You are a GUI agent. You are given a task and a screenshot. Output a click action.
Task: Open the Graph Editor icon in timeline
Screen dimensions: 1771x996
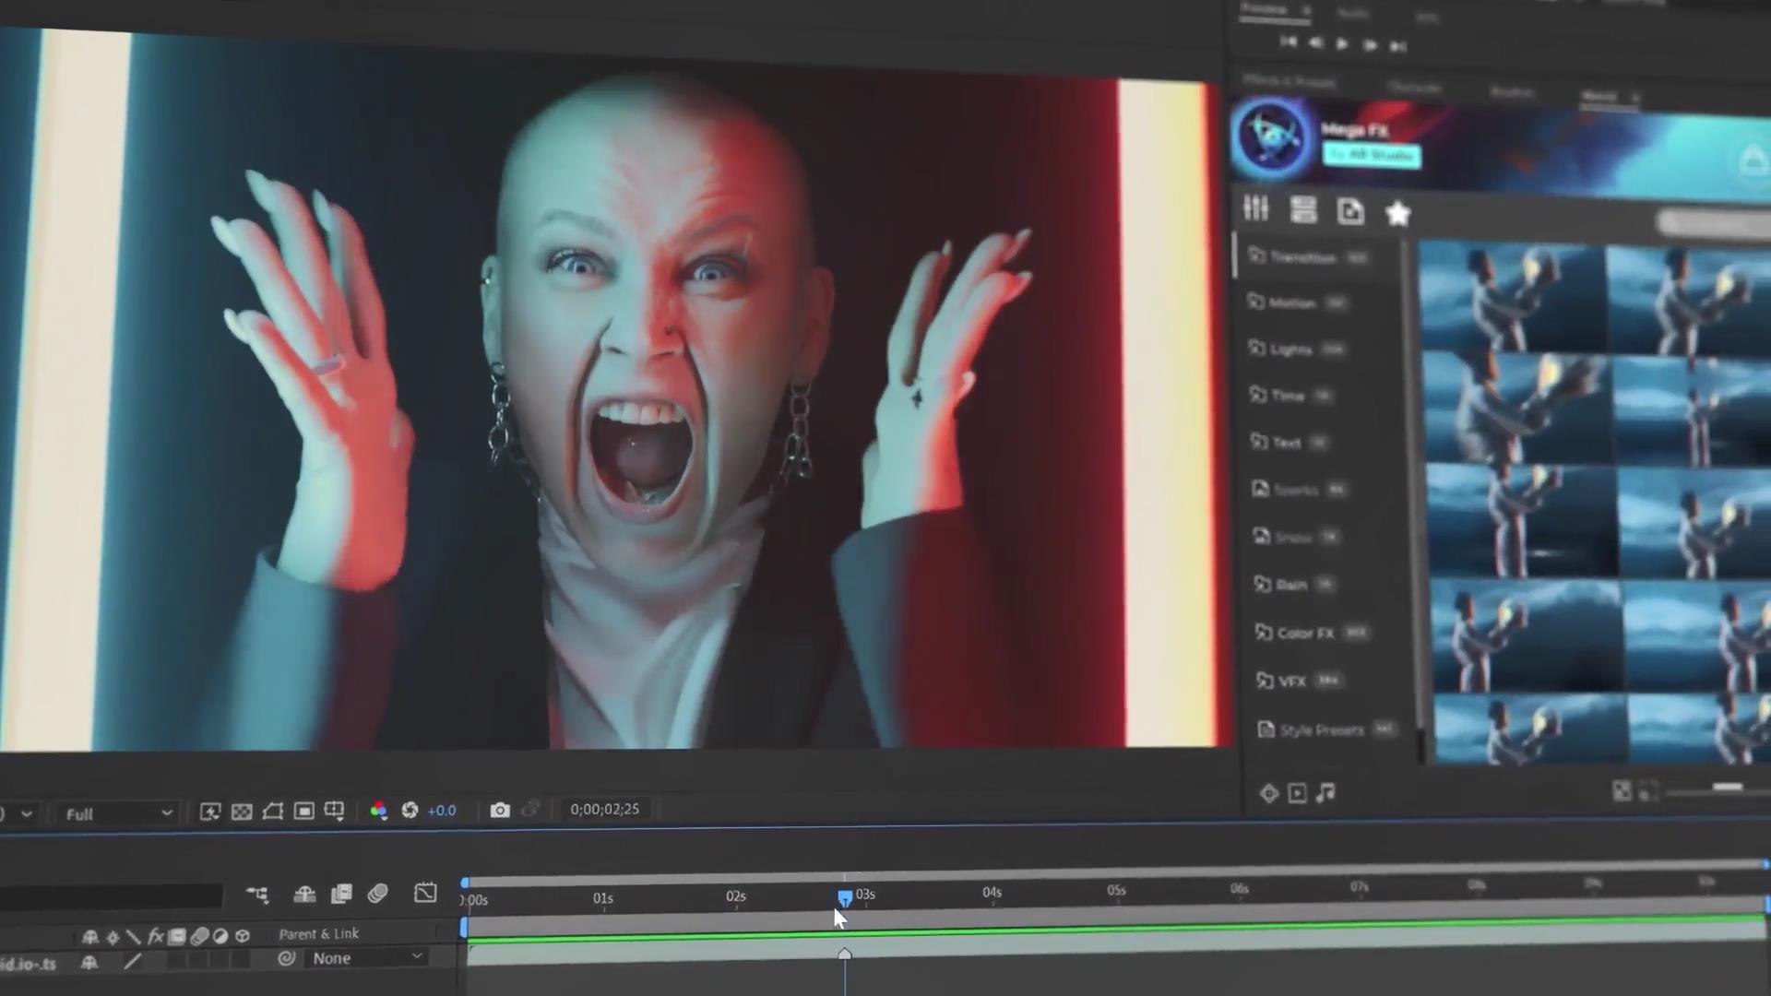(x=425, y=893)
